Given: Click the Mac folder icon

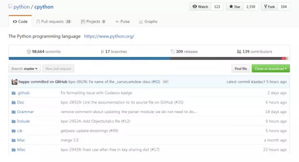Looking at the screenshot, I should click(13, 140).
